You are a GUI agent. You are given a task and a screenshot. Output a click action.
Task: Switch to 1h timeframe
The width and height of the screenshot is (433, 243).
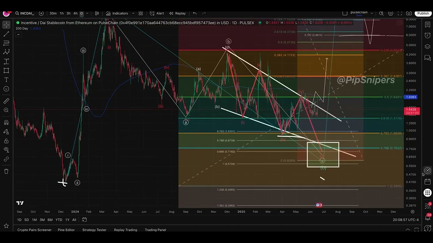pyautogui.click(x=62, y=13)
